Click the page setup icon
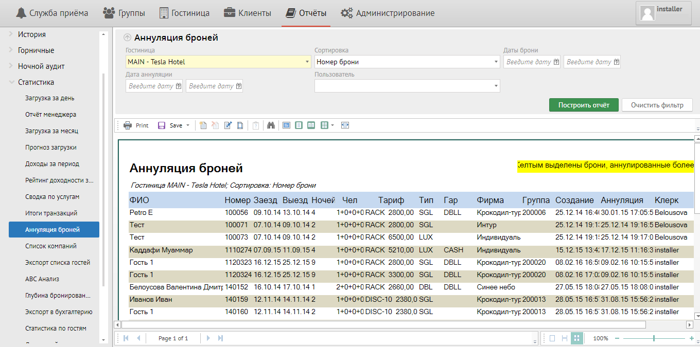This screenshot has width=700, height=347. (240, 125)
